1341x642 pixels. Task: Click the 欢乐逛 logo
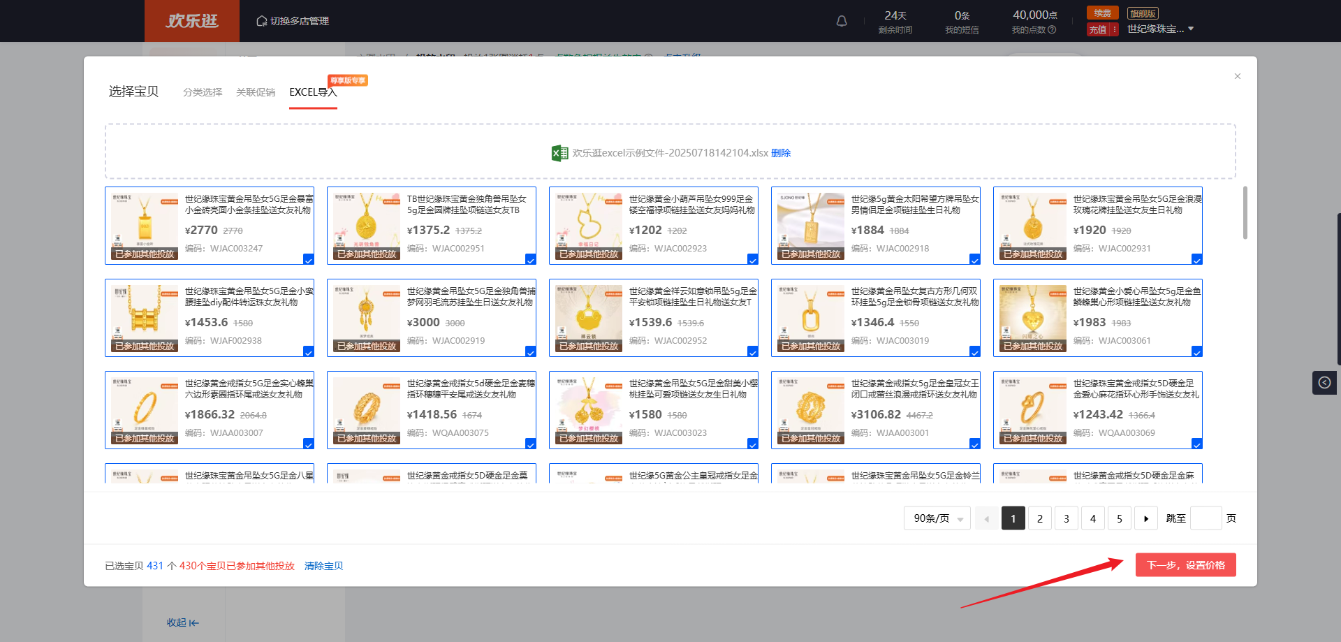(x=192, y=21)
